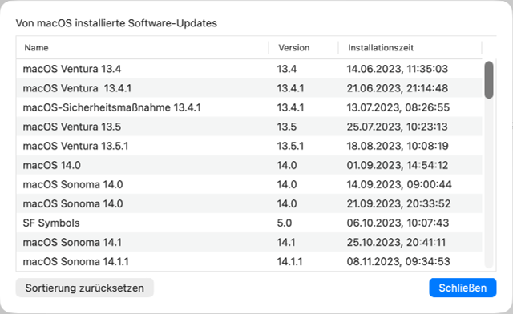The width and height of the screenshot is (513, 314).
Task: Click version cell 13.5
Action: pyautogui.click(x=287, y=127)
